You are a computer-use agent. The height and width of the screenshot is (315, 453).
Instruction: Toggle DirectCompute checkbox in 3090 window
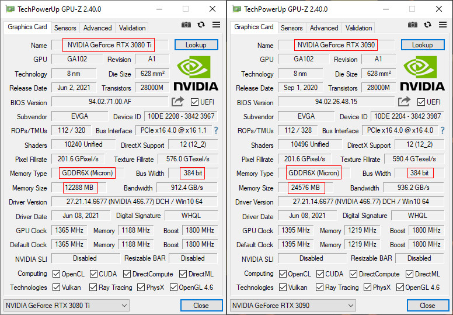coord(353,274)
